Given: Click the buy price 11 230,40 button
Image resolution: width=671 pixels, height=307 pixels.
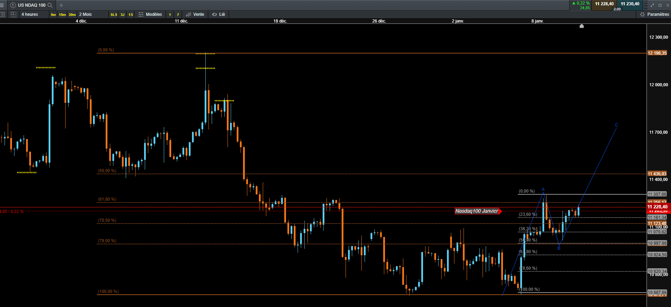Looking at the screenshot, I should [x=630, y=4].
